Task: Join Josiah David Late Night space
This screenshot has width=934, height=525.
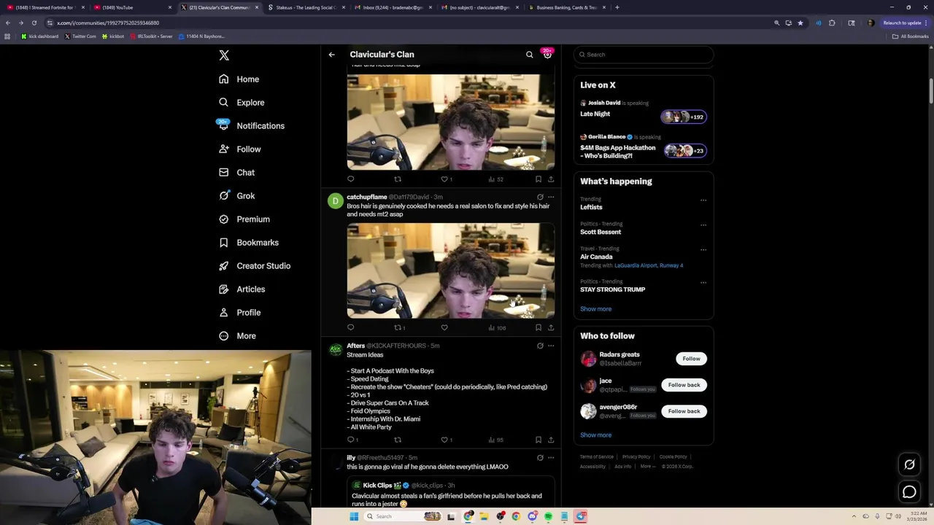Action: click(x=643, y=109)
